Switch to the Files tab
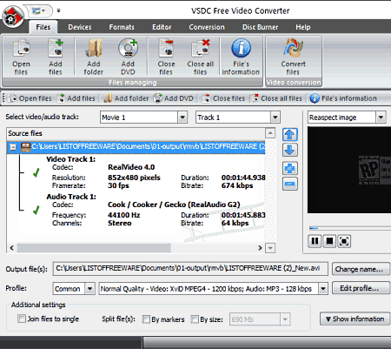 click(43, 27)
